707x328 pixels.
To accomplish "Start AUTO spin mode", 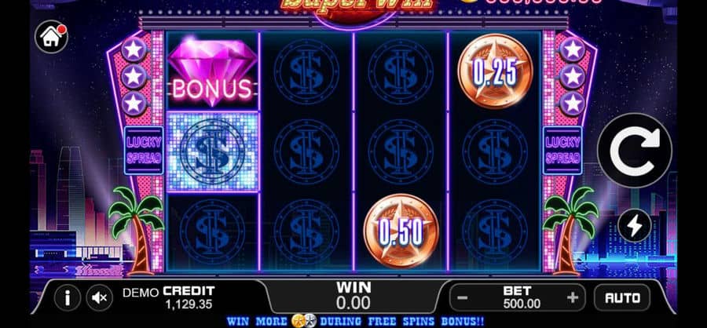I will tap(622, 298).
